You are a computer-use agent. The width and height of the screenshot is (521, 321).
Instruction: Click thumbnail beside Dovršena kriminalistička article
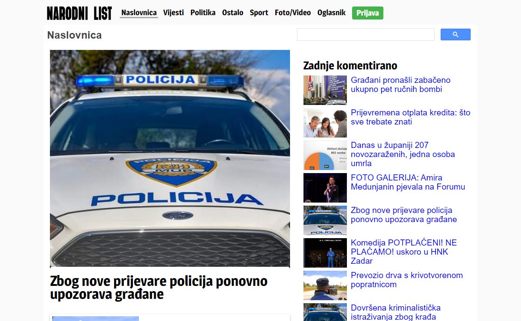click(x=325, y=312)
